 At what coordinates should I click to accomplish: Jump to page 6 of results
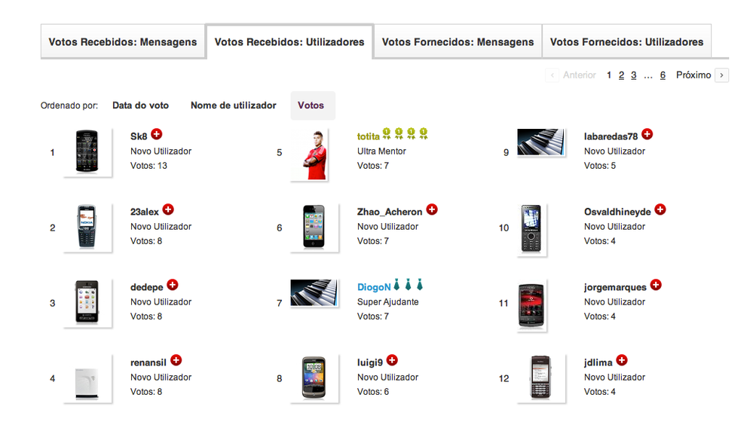tap(663, 75)
